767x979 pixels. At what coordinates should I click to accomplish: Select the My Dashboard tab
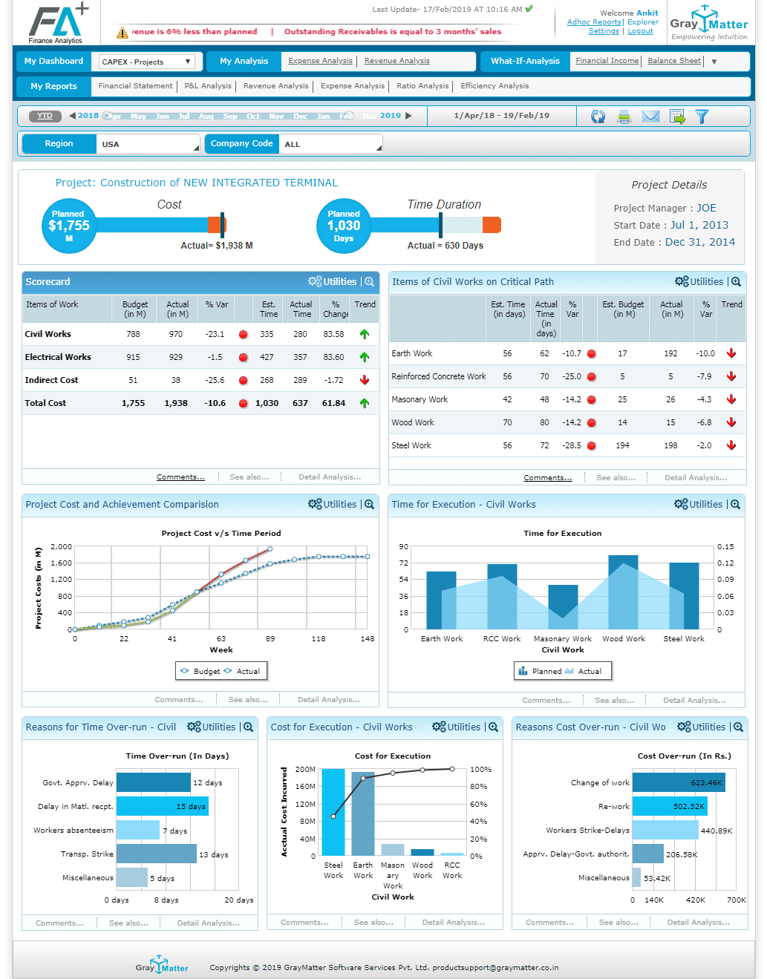pos(53,61)
